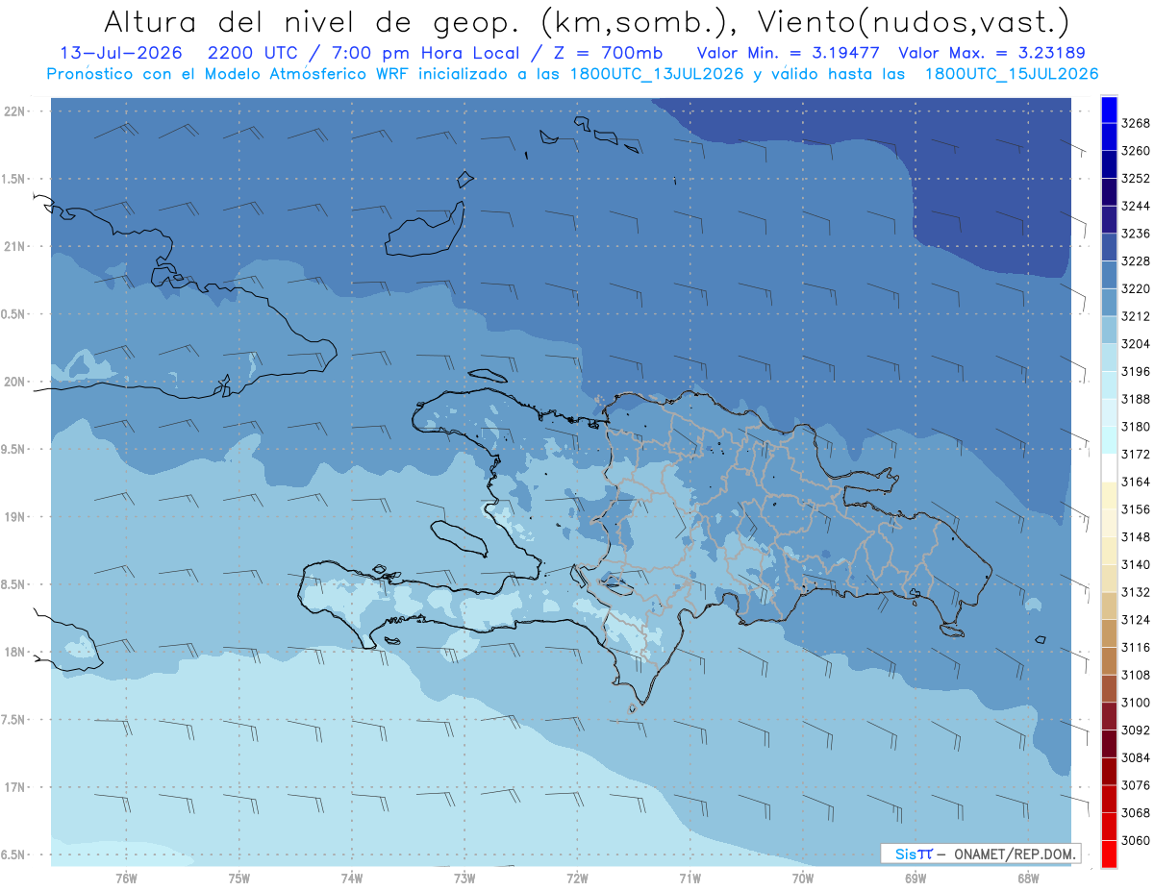Click the '68W' longitude label
Viewport: 1154px width, 891px height.
(1028, 878)
